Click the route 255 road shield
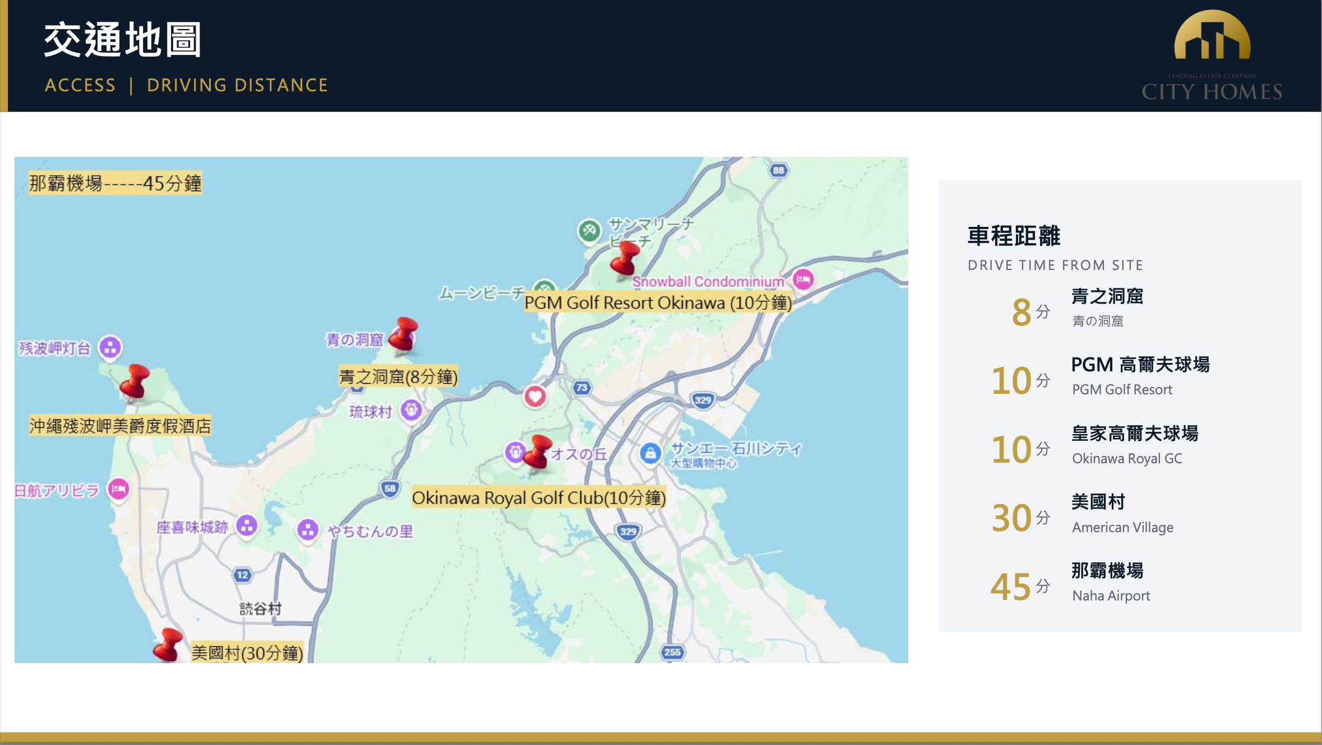The height and width of the screenshot is (745, 1322). tap(672, 651)
